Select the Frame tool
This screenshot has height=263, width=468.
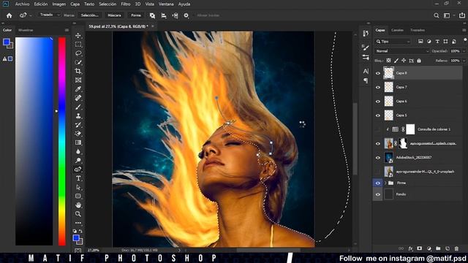(78, 80)
